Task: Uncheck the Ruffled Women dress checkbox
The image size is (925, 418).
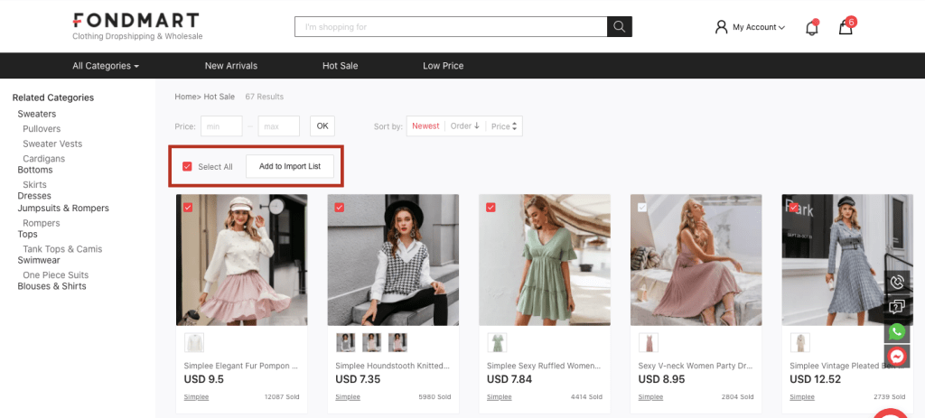Action: [491, 207]
